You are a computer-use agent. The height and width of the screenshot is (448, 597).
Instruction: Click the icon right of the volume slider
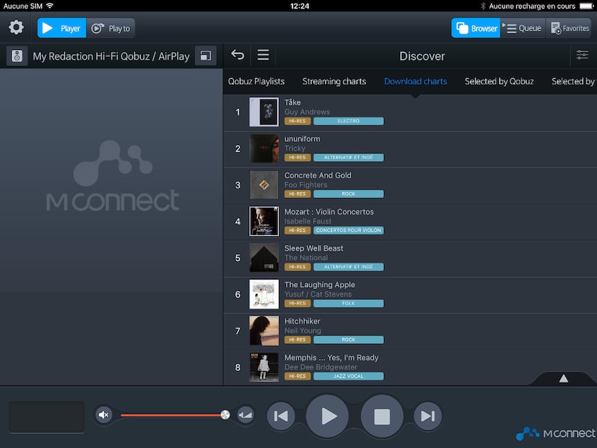[x=245, y=415]
